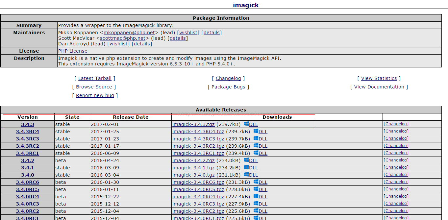Click the imagick page title
448x220 pixels.
pyautogui.click(x=246, y=5)
